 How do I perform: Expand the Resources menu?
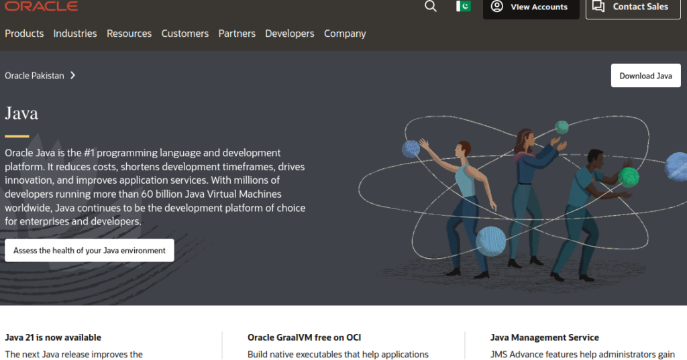(129, 34)
